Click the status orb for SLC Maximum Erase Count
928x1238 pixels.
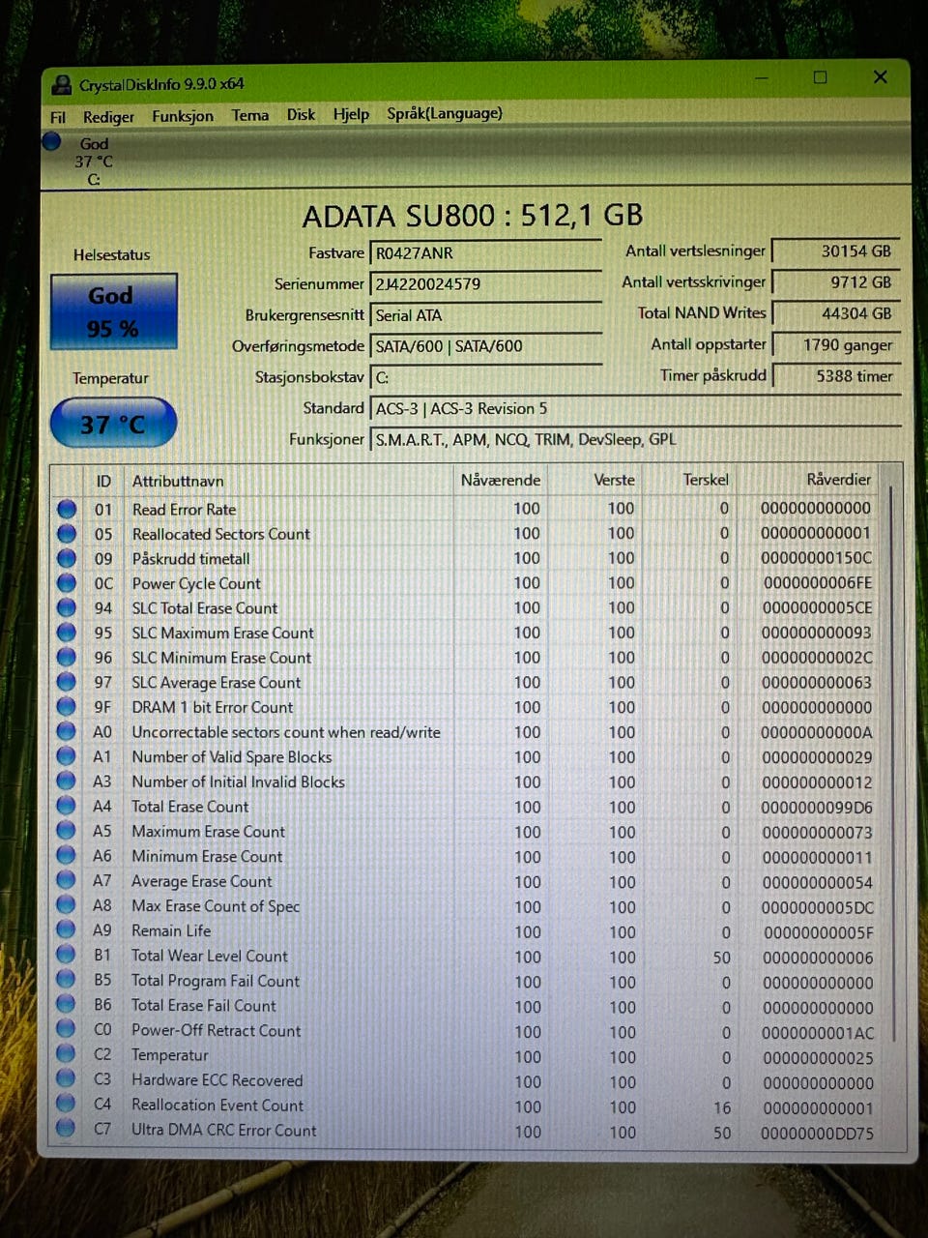(x=67, y=633)
